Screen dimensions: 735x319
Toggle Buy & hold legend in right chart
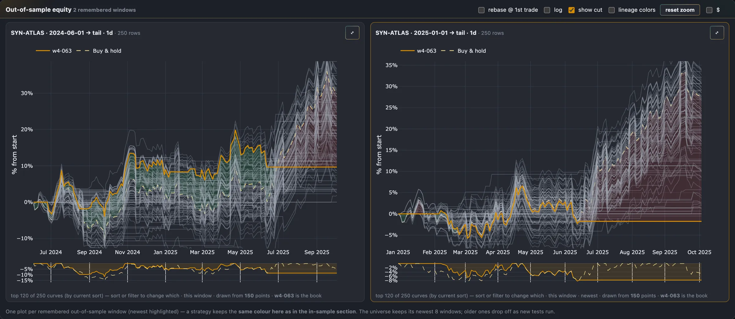point(463,51)
